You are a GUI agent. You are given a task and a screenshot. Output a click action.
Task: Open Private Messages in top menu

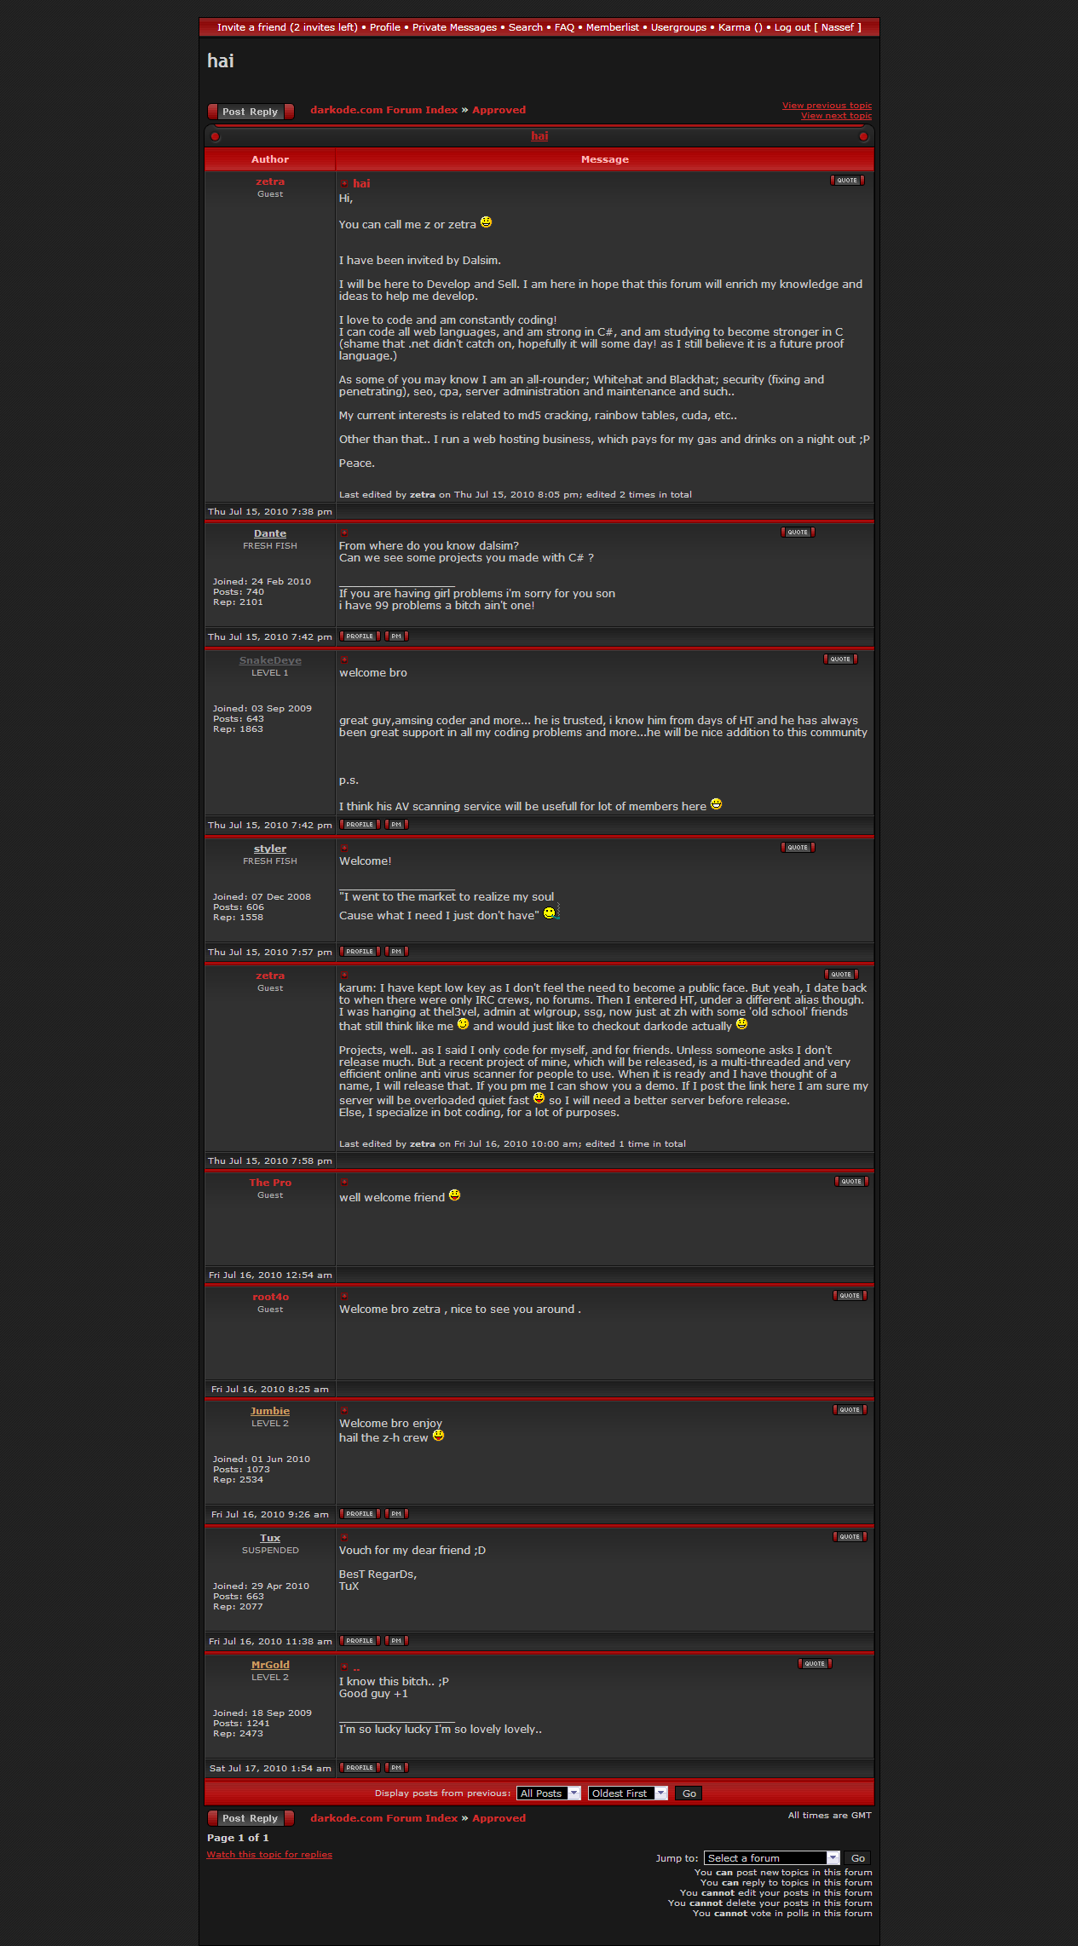point(454,27)
